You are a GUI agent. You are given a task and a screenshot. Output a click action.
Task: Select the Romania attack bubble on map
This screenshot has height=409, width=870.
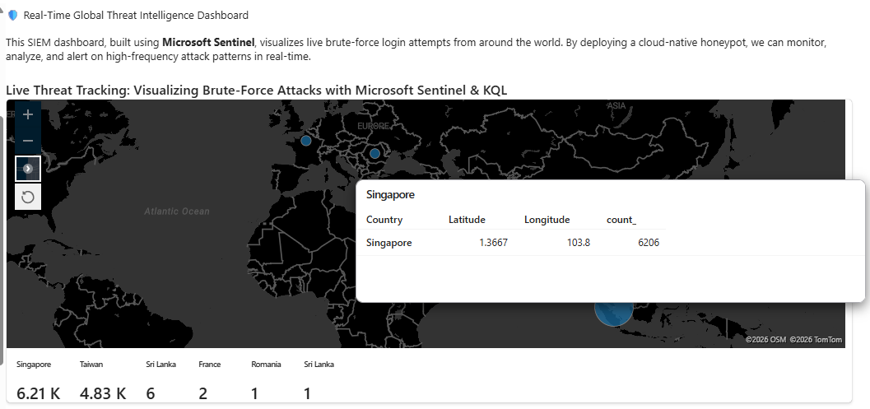[375, 154]
